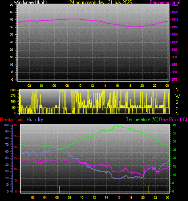The image size is (188, 201).
Task: Click the 45 tick on windspeed axis
Action: [11, 12]
